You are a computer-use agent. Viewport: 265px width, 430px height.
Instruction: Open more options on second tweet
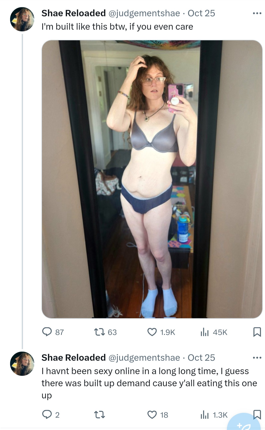tap(257, 358)
